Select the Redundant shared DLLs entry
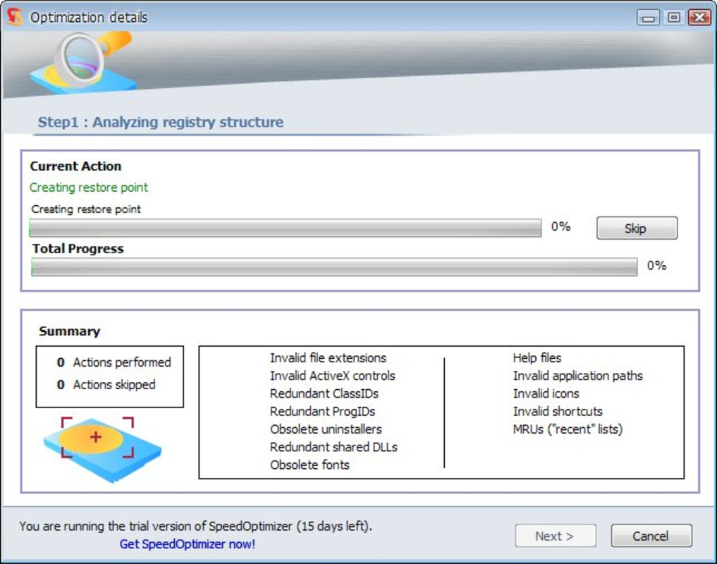 coord(333,447)
